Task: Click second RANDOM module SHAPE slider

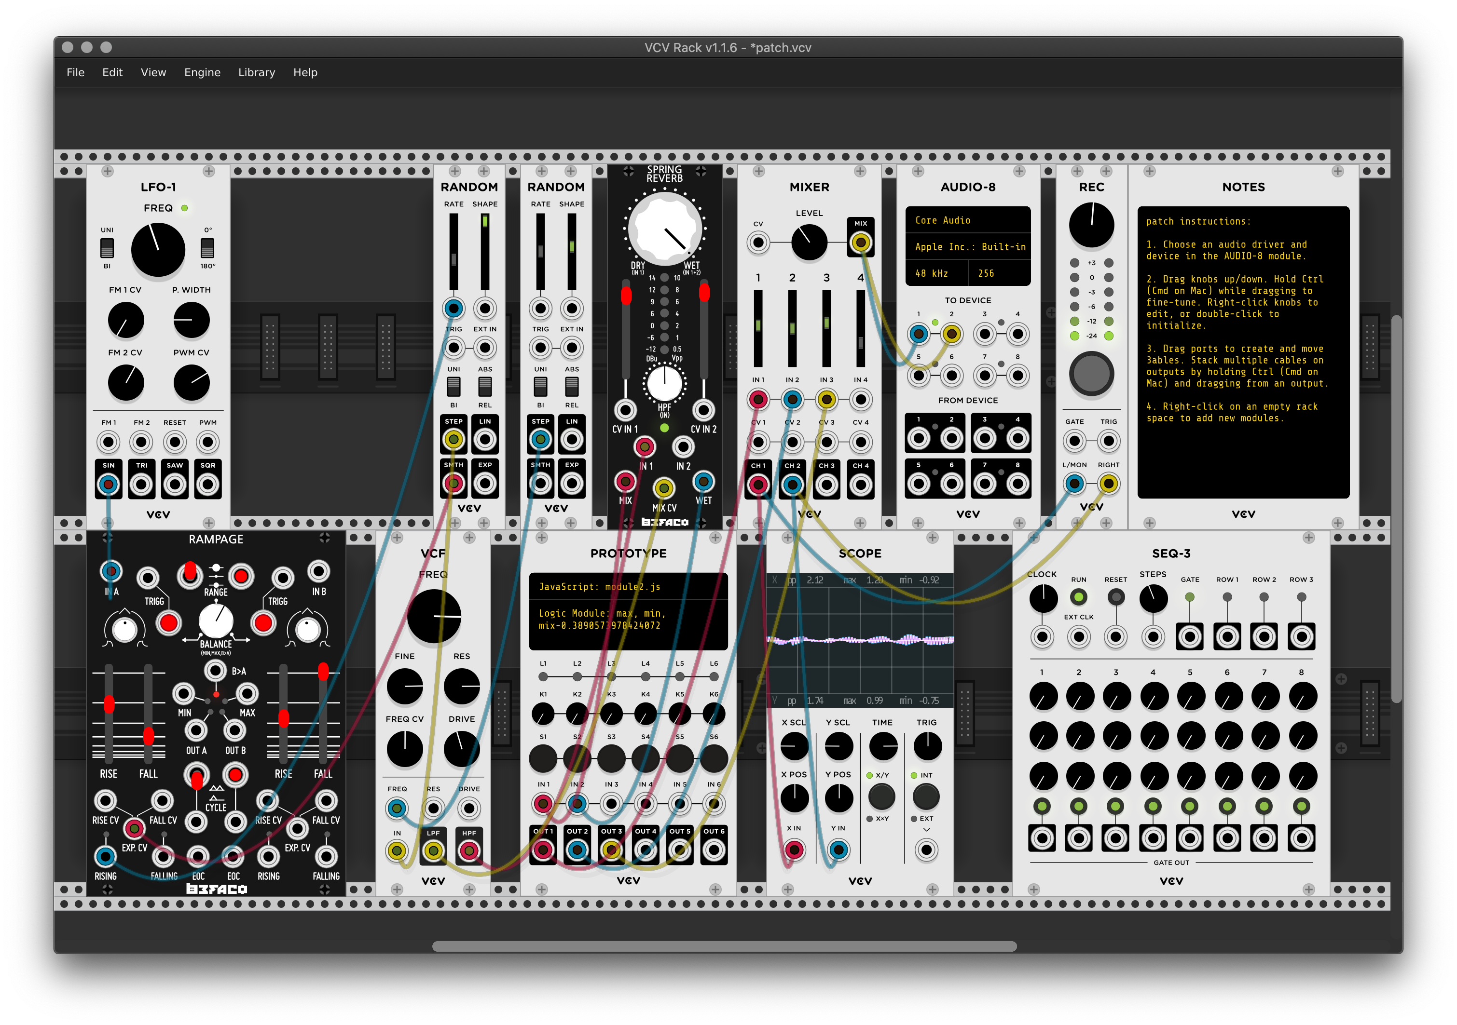Action: tap(572, 252)
